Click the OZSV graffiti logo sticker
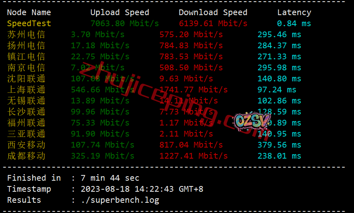Screen dimensions: 354x213 coord(252,121)
